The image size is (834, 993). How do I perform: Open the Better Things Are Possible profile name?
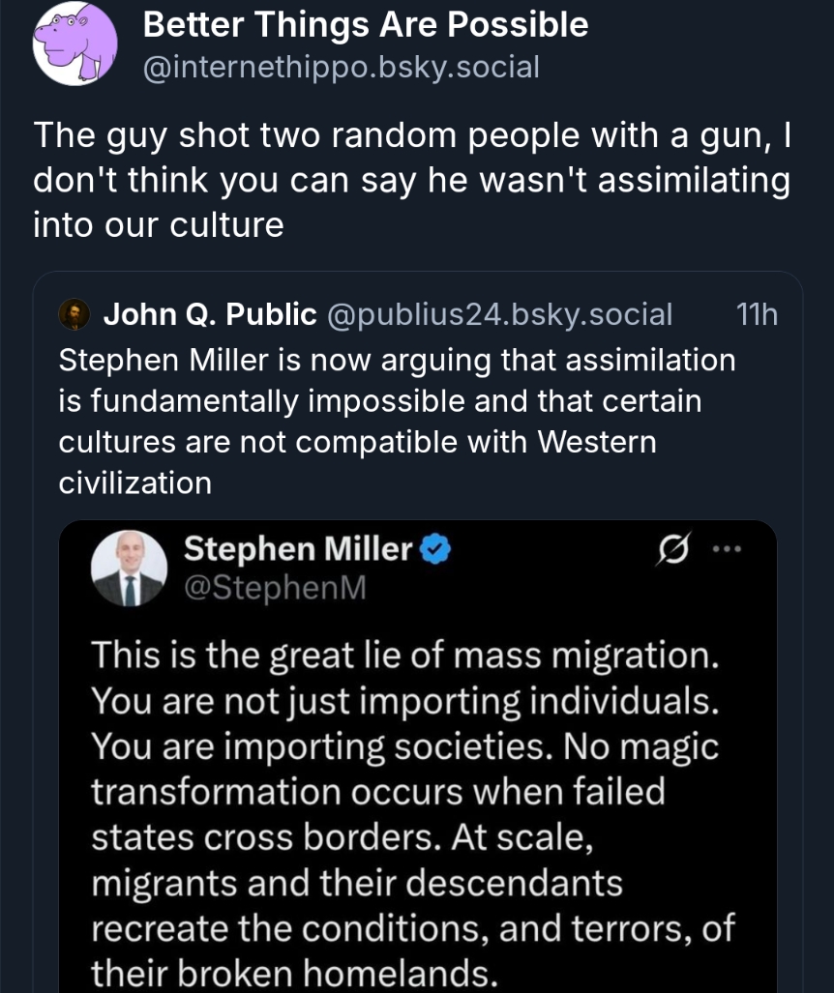click(x=365, y=25)
